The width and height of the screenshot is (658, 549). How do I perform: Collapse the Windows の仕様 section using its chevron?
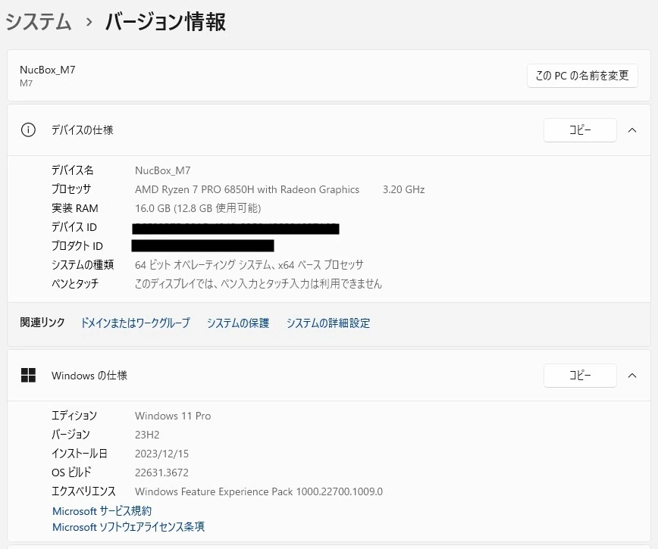tap(632, 376)
